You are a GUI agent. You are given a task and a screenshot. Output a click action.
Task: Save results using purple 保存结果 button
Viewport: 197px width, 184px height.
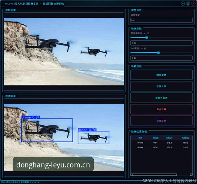[x=161, y=121]
